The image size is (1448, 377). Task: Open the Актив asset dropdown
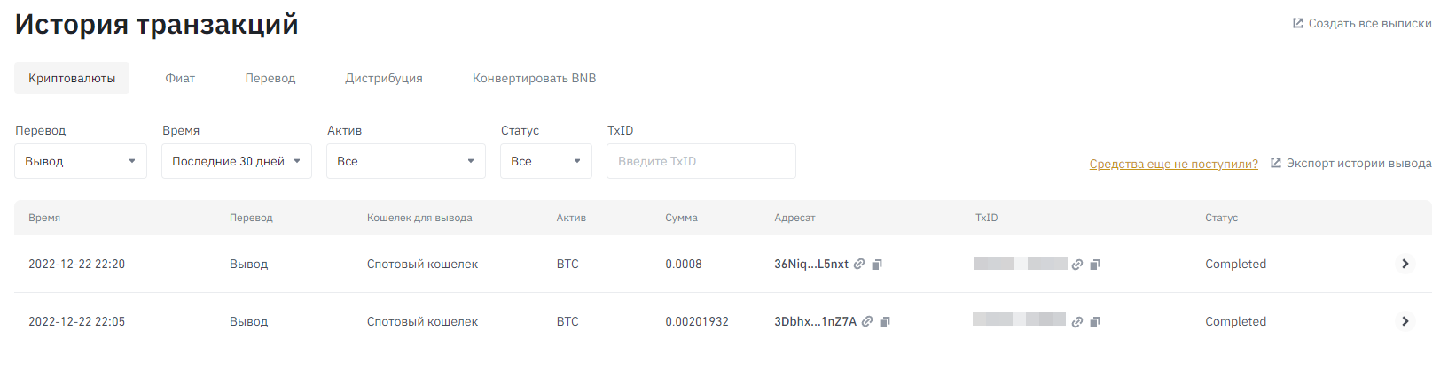pyautogui.click(x=405, y=161)
